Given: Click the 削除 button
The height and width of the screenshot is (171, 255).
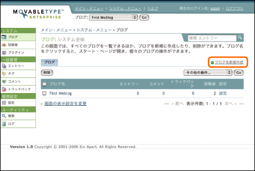Looking at the screenshot, I should (47, 73).
